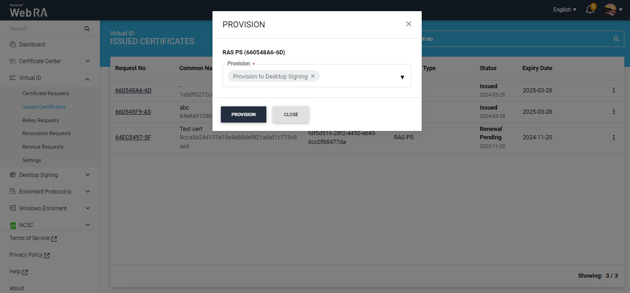
Task: Click the Provision selection field
Action: point(317,76)
